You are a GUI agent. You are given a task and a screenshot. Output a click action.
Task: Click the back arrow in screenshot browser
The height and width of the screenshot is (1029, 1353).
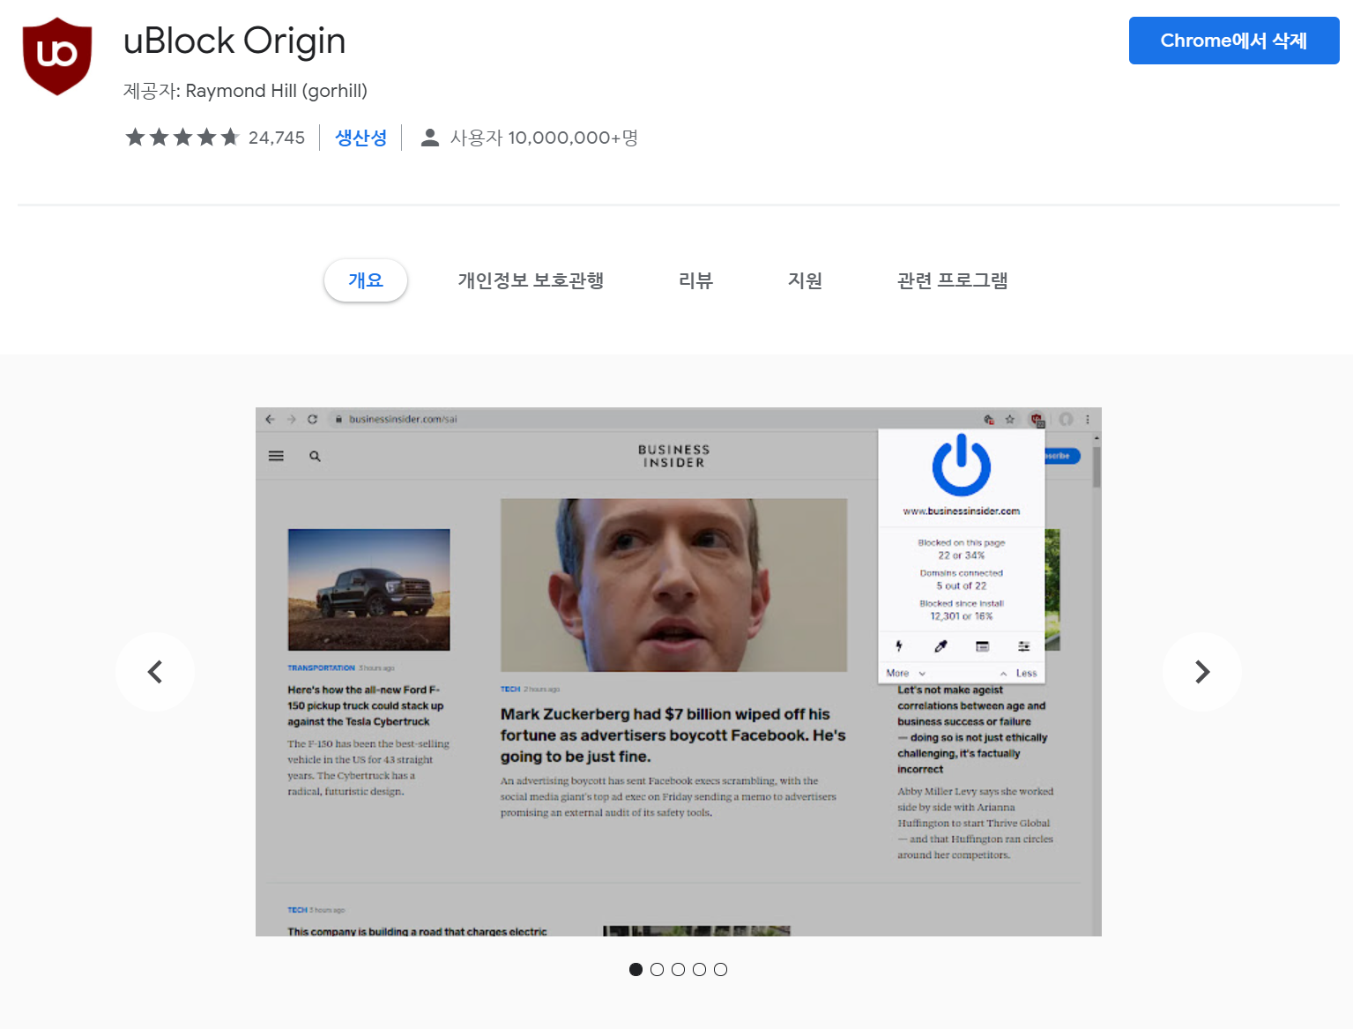[x=271, y=419]
